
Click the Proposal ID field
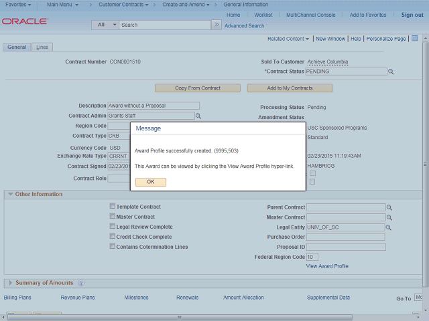pyautogui.click(x=346, y=247)
